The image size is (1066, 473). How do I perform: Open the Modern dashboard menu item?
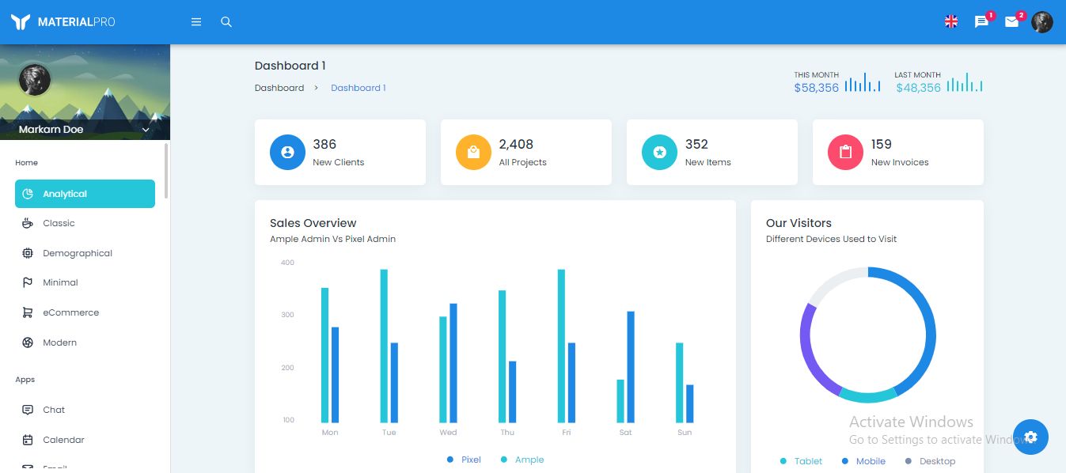(85, 342)
